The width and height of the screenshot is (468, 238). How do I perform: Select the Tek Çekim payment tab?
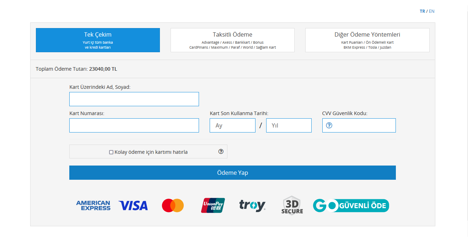tap(98, 40)
